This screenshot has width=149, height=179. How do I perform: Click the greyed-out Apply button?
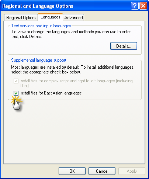132,171
